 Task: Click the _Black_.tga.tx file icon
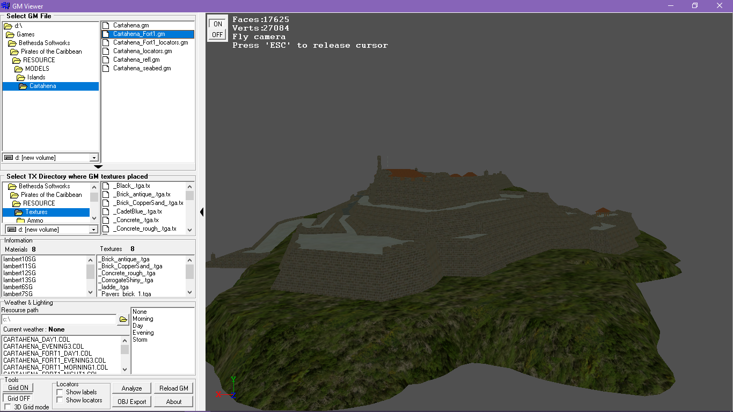[106, 186]
